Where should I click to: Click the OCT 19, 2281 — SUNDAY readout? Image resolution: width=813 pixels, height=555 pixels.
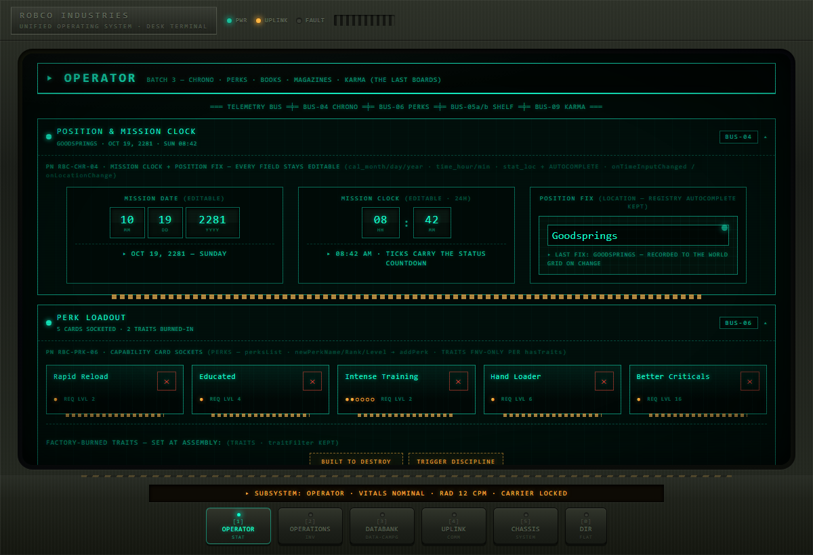[175, 254]
